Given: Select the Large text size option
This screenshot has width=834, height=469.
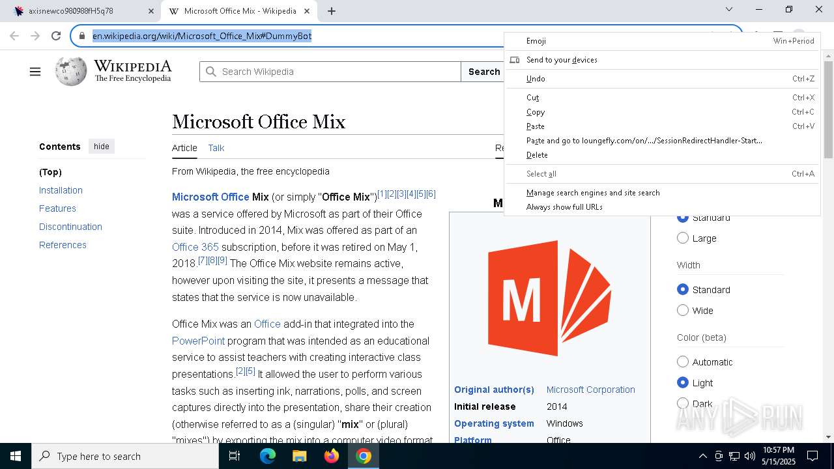Looking at the screenshot, I should [683, 238].
